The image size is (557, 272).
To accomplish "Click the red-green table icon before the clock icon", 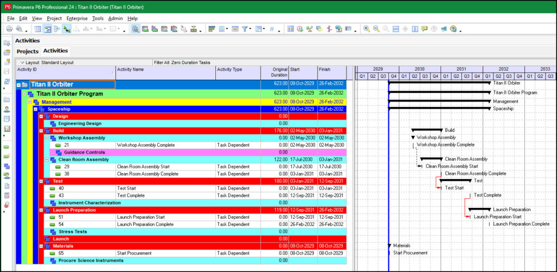I will (x=290, y=29).
